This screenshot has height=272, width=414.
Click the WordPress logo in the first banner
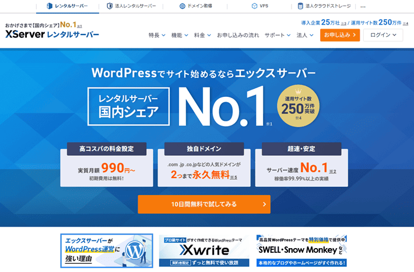click(x=135, y=250)
